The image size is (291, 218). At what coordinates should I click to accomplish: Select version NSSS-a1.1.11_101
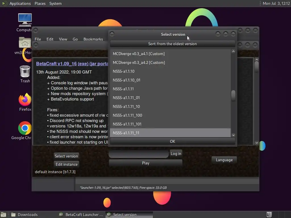(x=170, y=124)
